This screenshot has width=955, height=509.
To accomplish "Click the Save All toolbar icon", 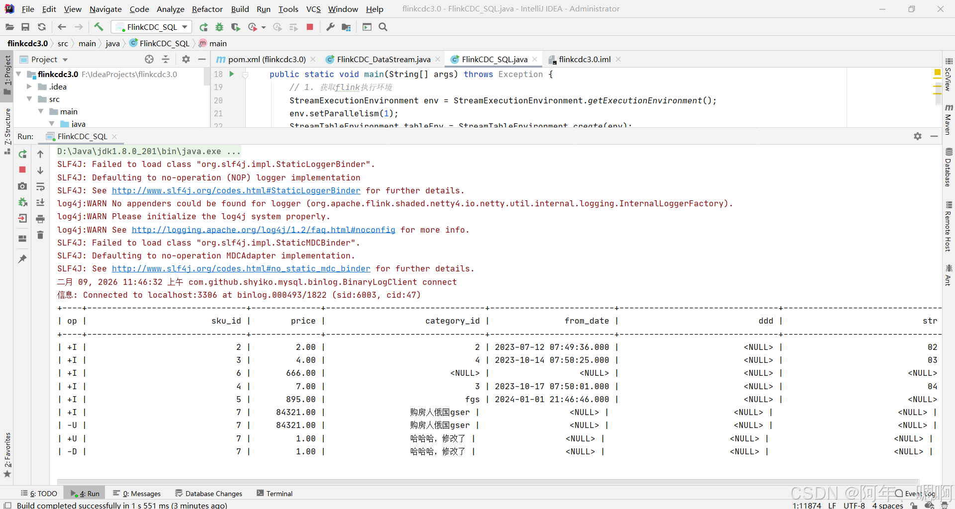I will [x=25, y=27].
